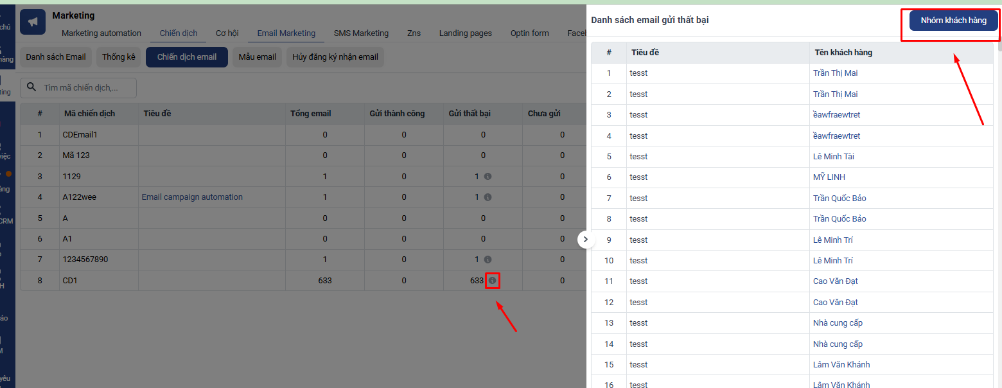The width and height of the screenshot is (1002, 388).
Task: Open Mẫu email templates
Action: point(257,57)
